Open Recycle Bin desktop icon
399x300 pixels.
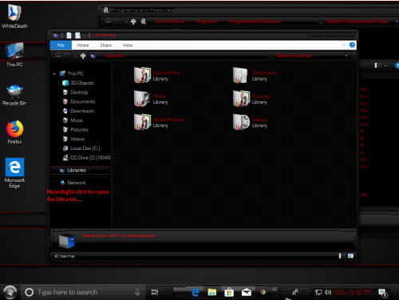[x=14, y=95]
